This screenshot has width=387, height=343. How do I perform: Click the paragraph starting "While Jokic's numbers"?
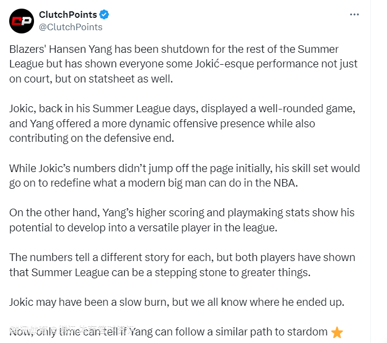click(184, 175)
